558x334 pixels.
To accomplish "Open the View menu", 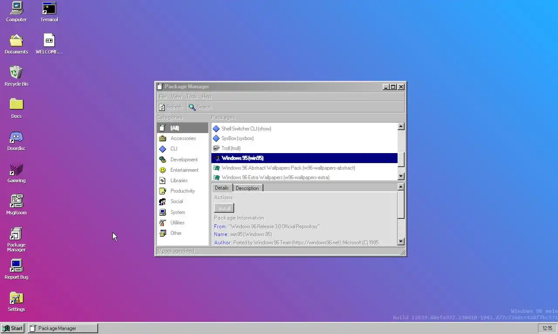I will (x=177, y=97).
